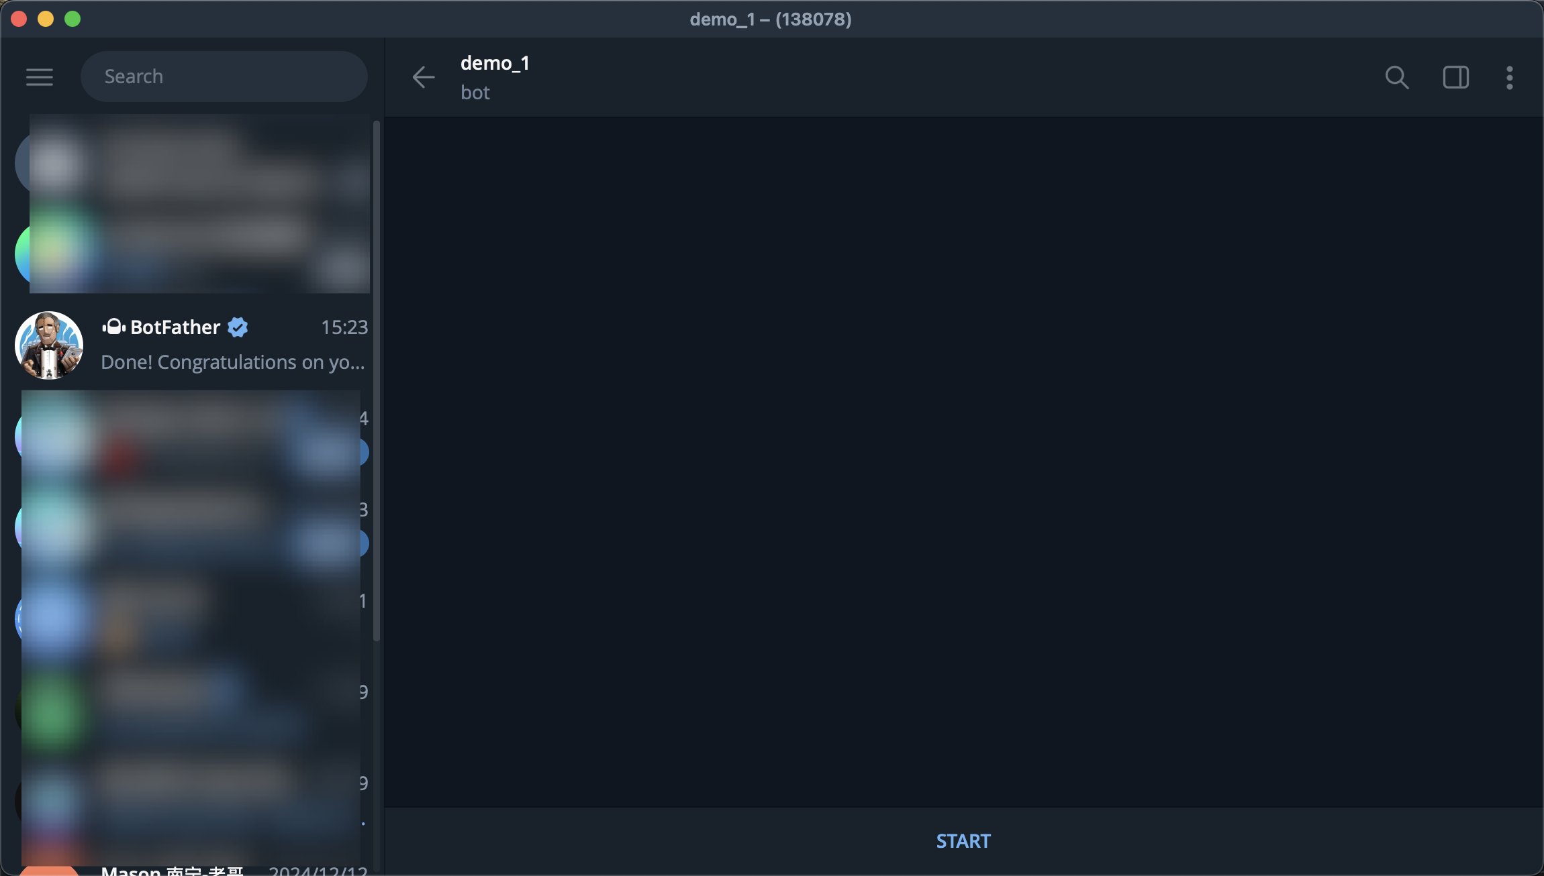Go back using the arrow icon
Image resolution: width=1544 pixels, height=876 pixels.
tap(424, 77)
